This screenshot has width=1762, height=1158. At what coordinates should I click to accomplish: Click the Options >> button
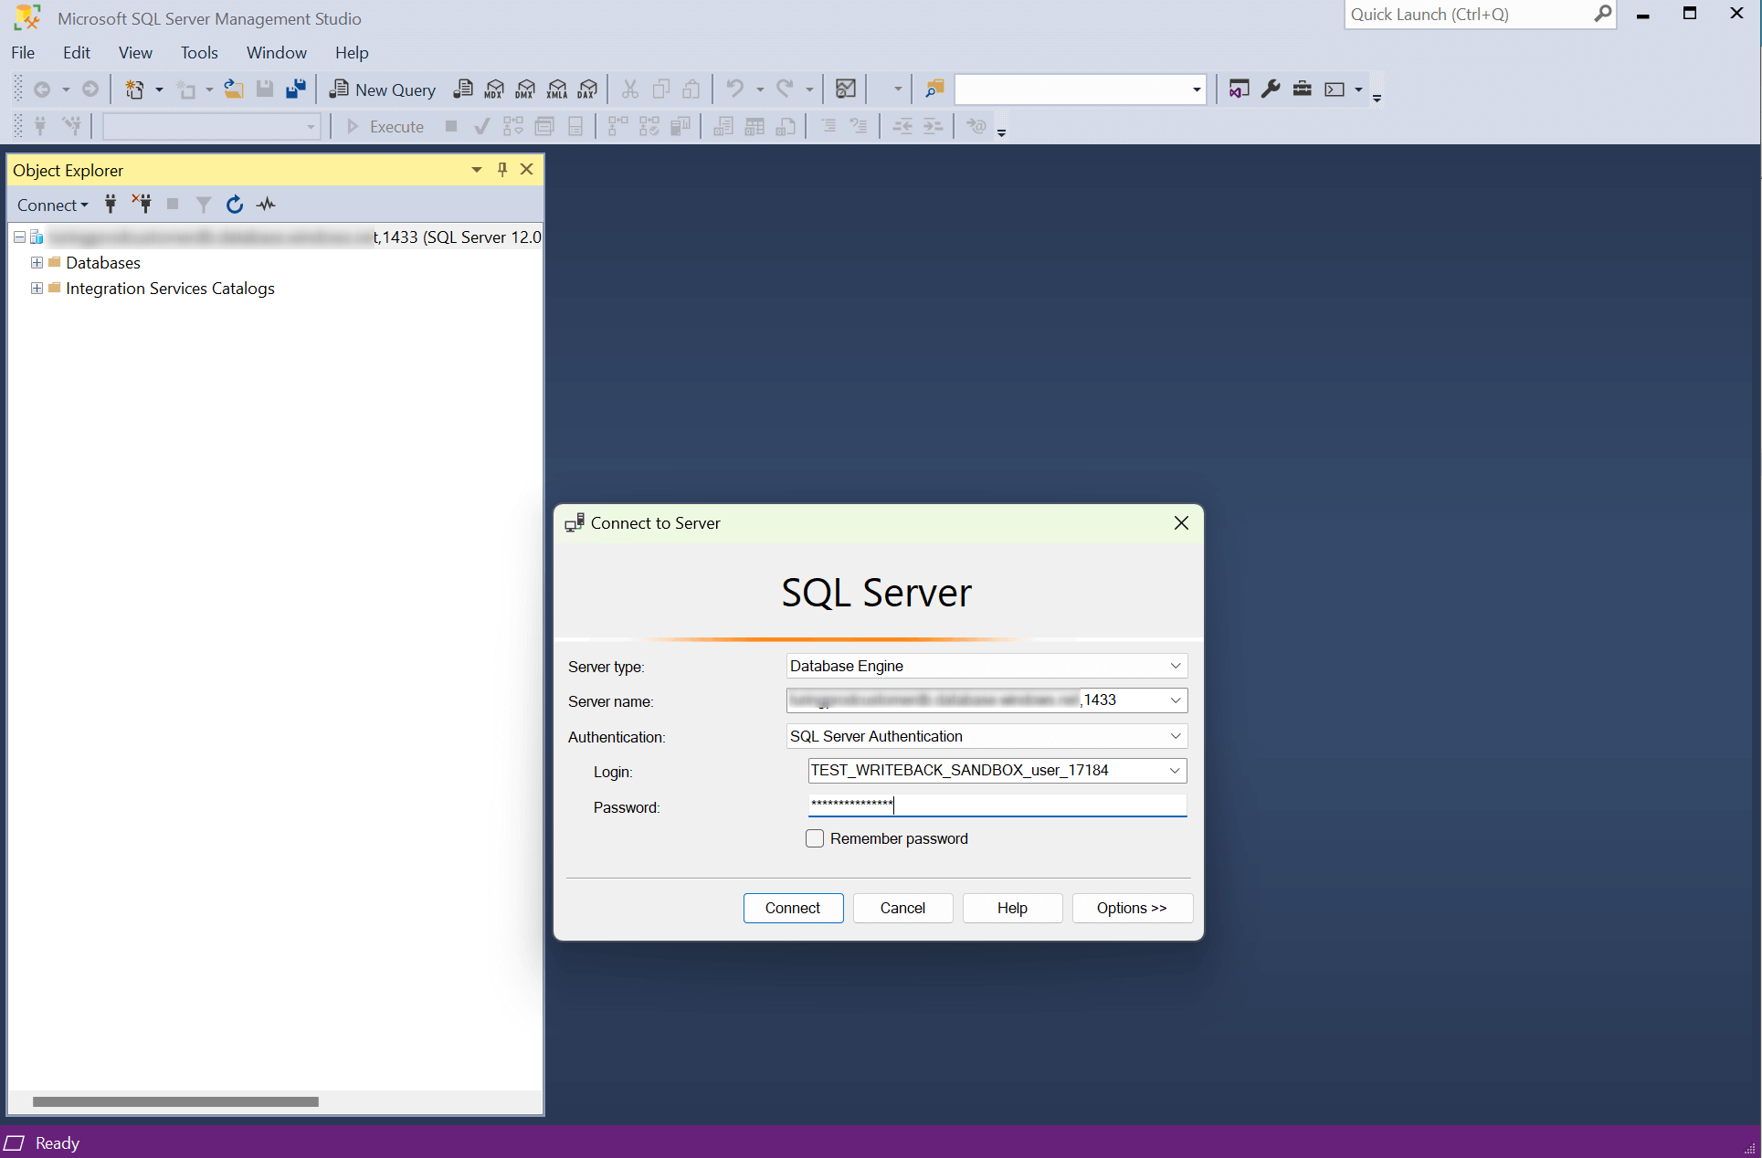1129,907
